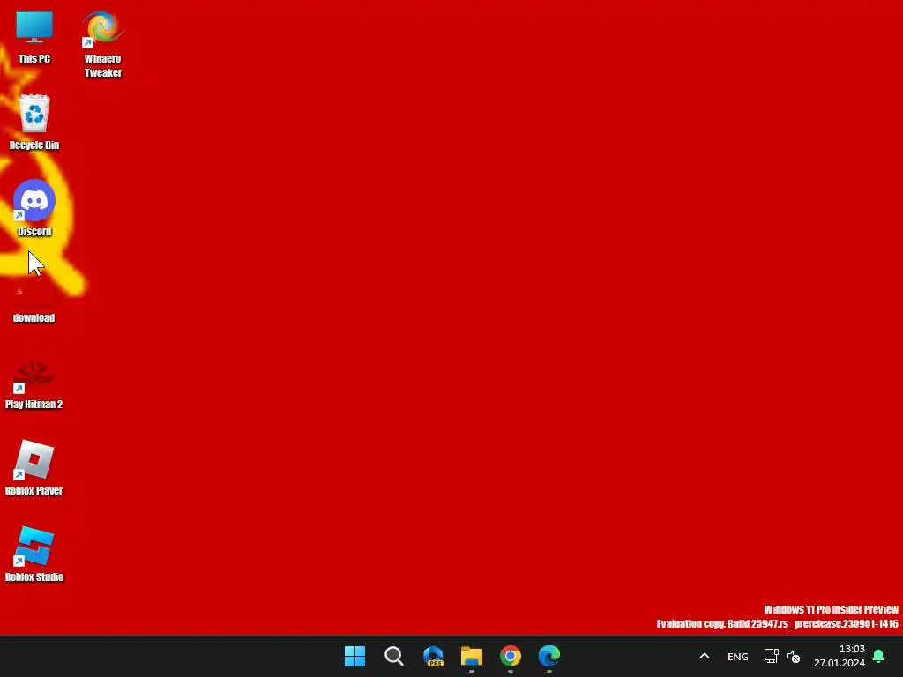This screenshot has width=903, height=677.
Task: Expand hidden system tray icons chevron
Action: point(705,656)
